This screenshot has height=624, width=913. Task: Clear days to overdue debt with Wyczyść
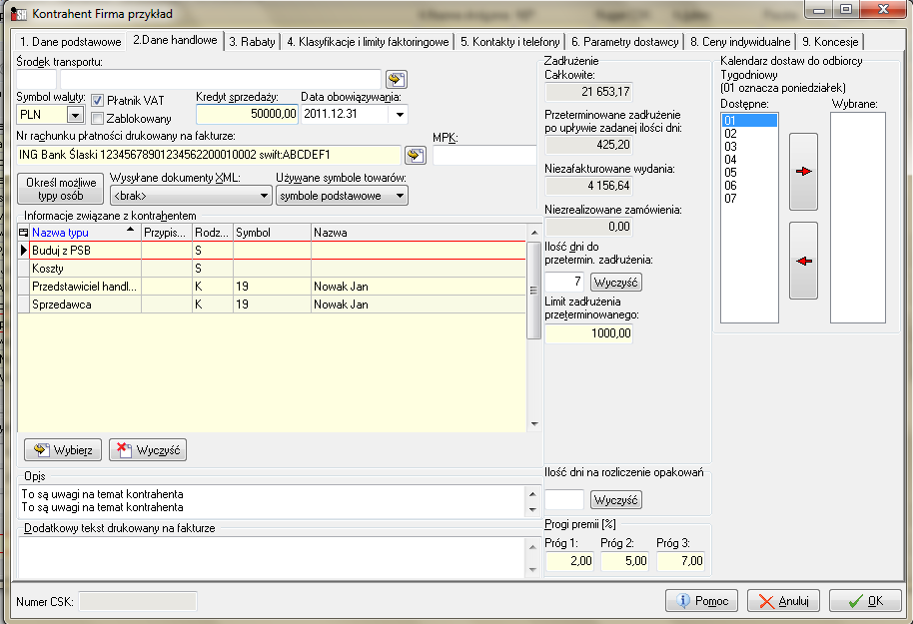[x=616, y=283]
